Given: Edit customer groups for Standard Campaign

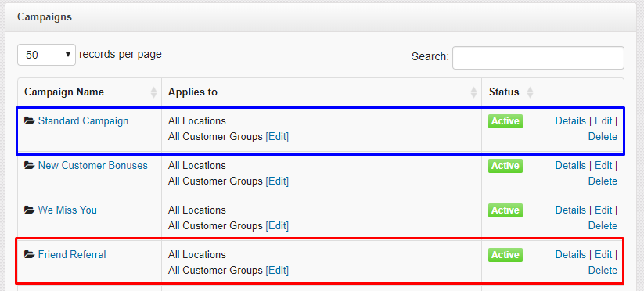Looking at the screenshot, I should coord(277,137).
